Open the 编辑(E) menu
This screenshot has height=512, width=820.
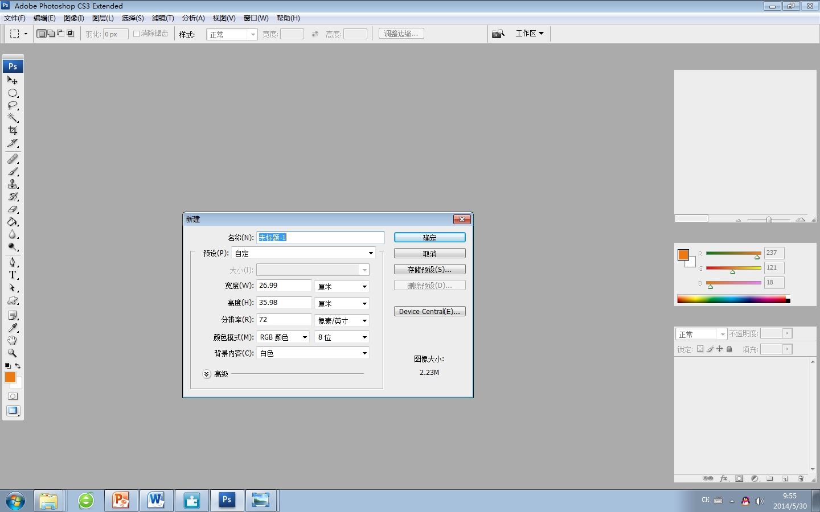44,18
